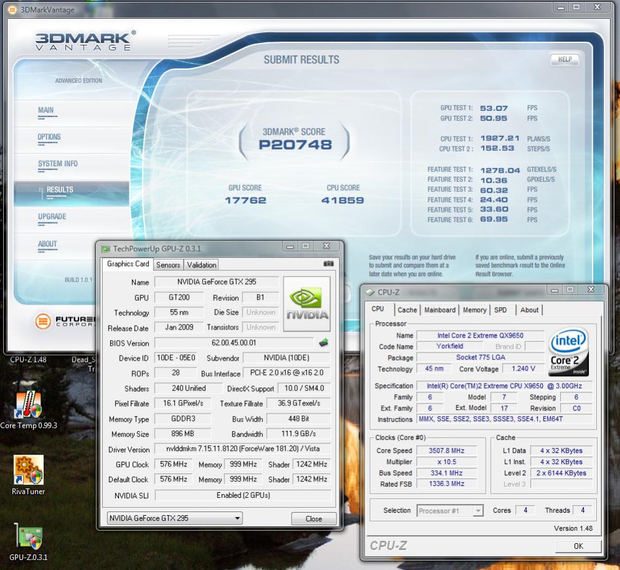
Task: Minimize the GPU-Z window
Action: point(290,246)
